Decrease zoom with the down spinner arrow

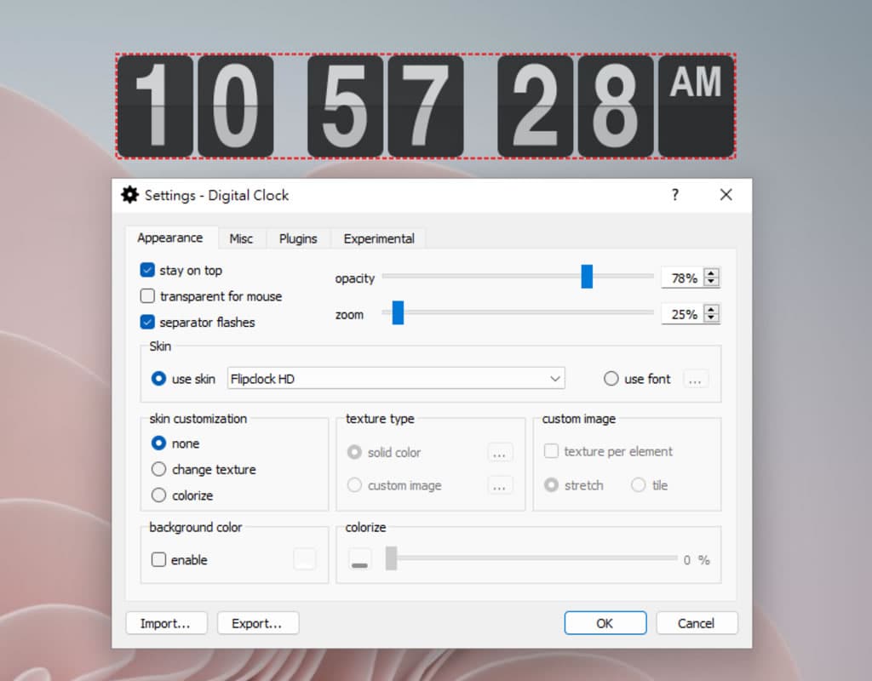coord(712,319)
